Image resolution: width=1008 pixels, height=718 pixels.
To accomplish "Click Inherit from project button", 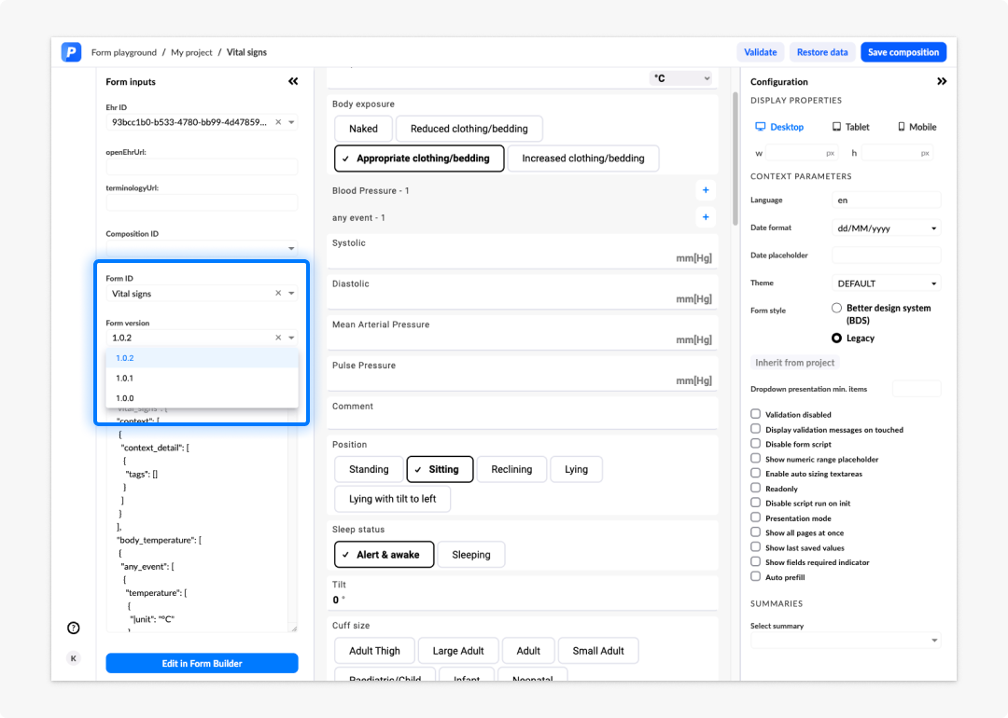I will tap(794, 362).
